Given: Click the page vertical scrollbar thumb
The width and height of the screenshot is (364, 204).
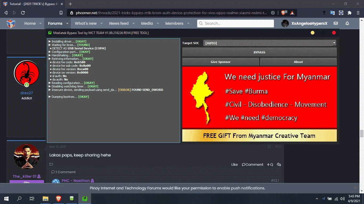Looking at the screenshot, I should [362, 133].
